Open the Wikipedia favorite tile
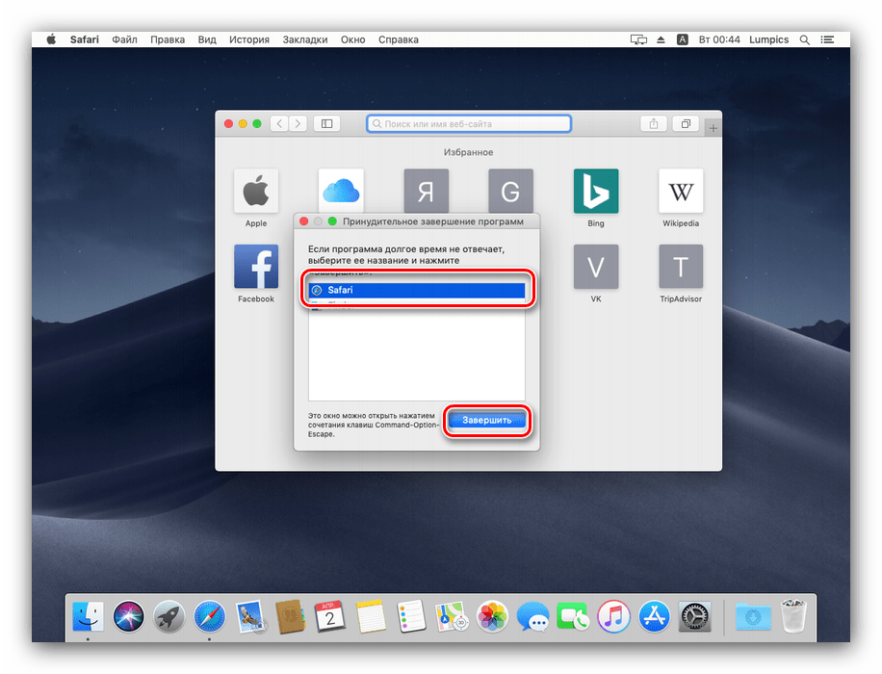Viewport: 882px width, 674px height. coord(681,192)
